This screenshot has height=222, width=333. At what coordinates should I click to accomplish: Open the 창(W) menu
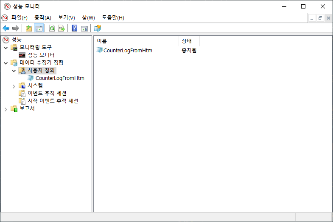pos(89,18)
